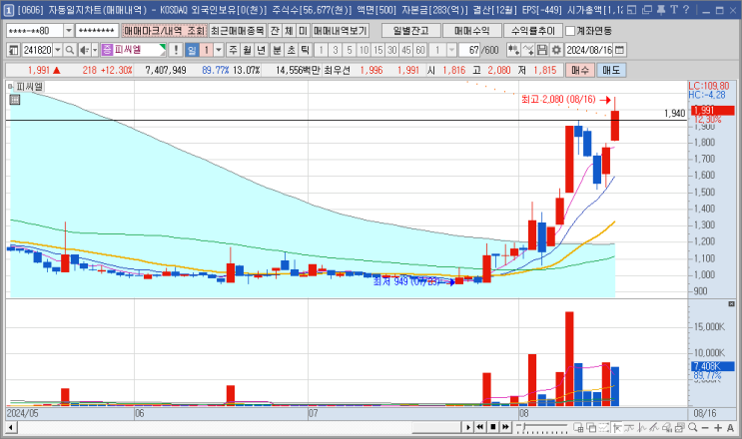Click the chart zoom slider at bottom
This screenshot has width=742, height=439.
tap(542, 428)
